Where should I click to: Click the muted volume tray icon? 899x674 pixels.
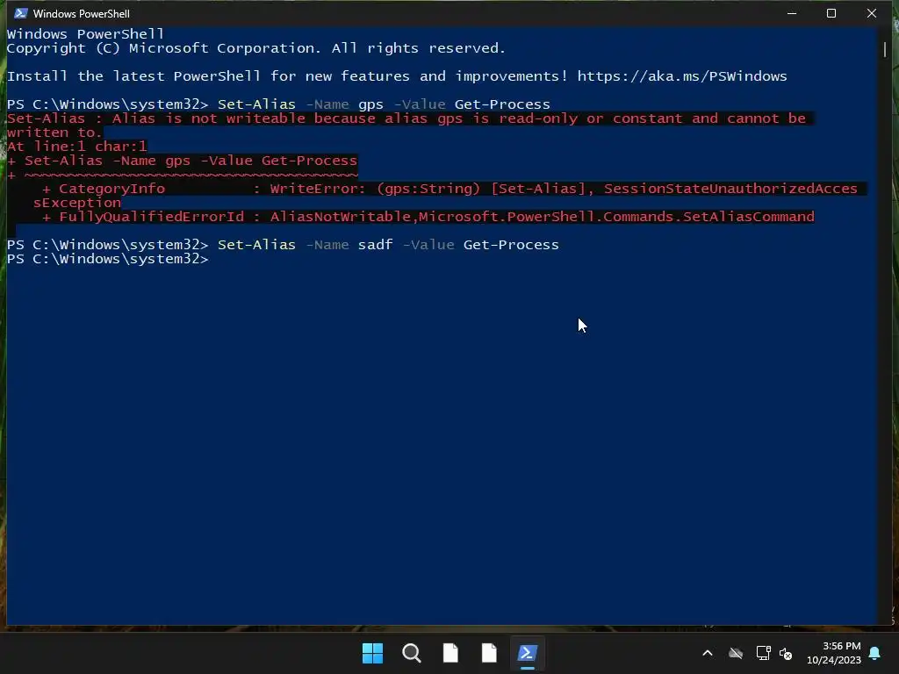click(x=786, y=653)
